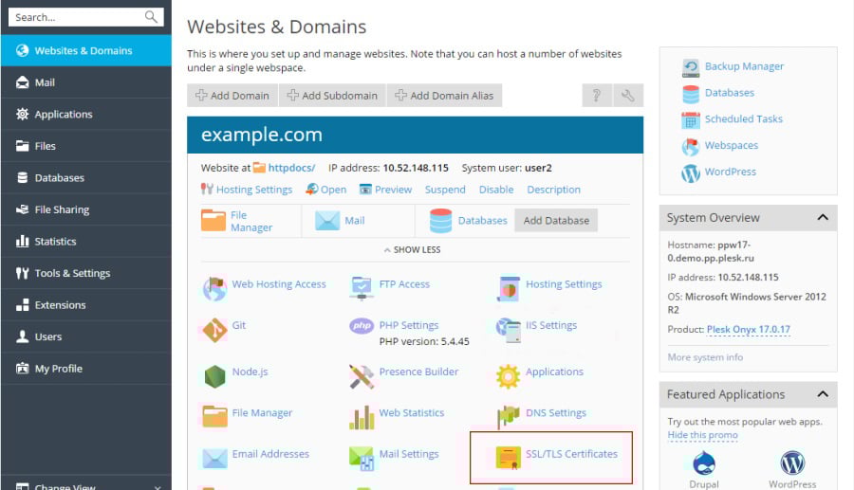Click the Add Database button

556,220
